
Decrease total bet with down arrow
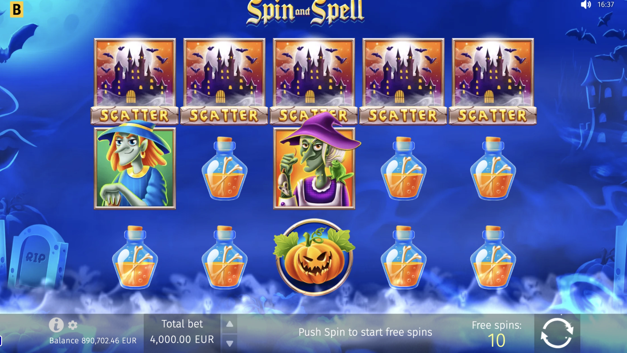pos(230,343)
